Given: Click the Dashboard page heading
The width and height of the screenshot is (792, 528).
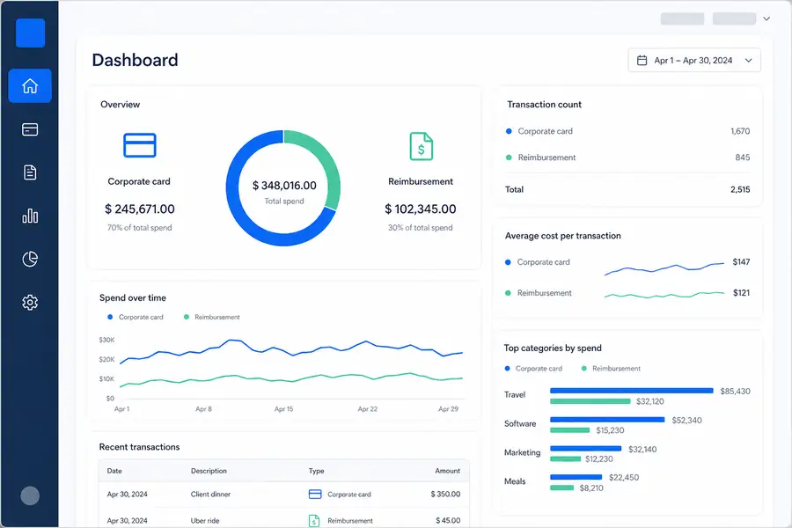Looking at the screenshot, I should click(x=135, y=60).
